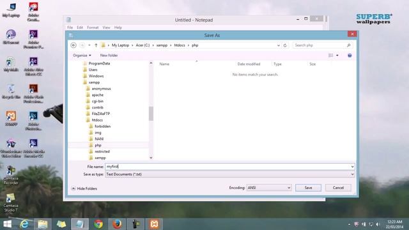
Task: Open the File name dropdown arrow
Action: pyautogui.click(x=352, y=166)
